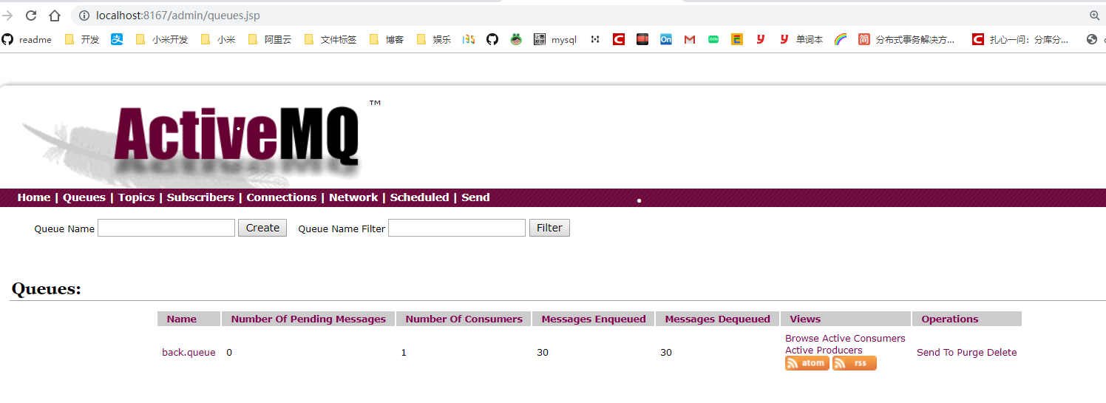Open the Network menu item
Viewport: 1106px width, 403px height.
point(353,197)
